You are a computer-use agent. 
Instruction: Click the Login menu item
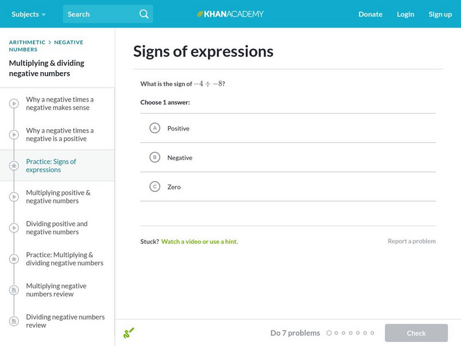(x=405, y=14)
